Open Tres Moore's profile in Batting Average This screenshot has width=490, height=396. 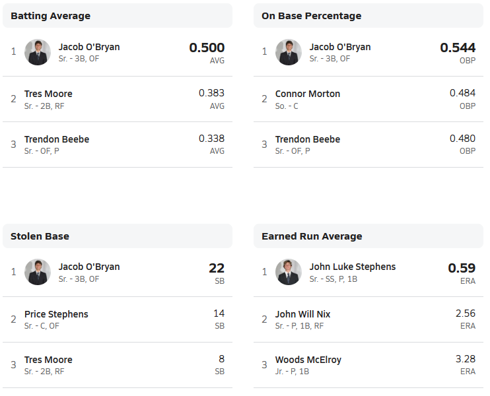(48, 94)
